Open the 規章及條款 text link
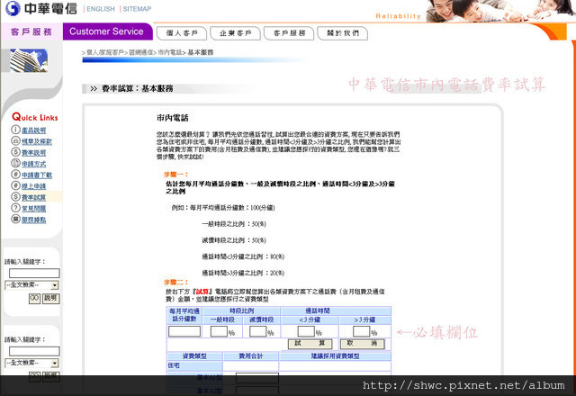Viewport: 576px width, 396px height. (x=37, y=141)
